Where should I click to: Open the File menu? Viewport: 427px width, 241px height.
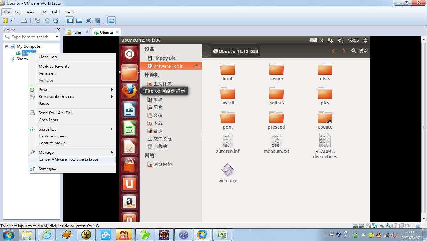pos(7,12)
